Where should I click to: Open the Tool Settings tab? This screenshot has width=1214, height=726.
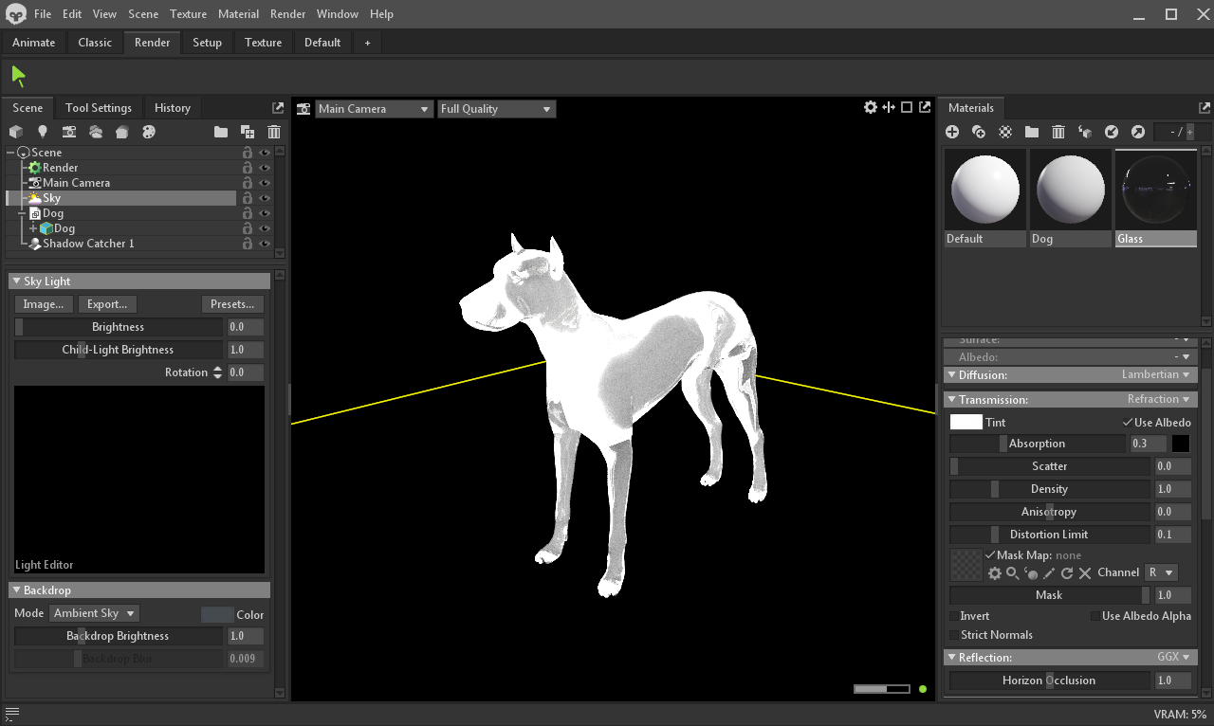point(99,108)
